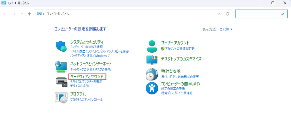The width and height of the screenshot is (291, 138).
Task: Open ネットワークとインターネット category
Action: (91, 64)
